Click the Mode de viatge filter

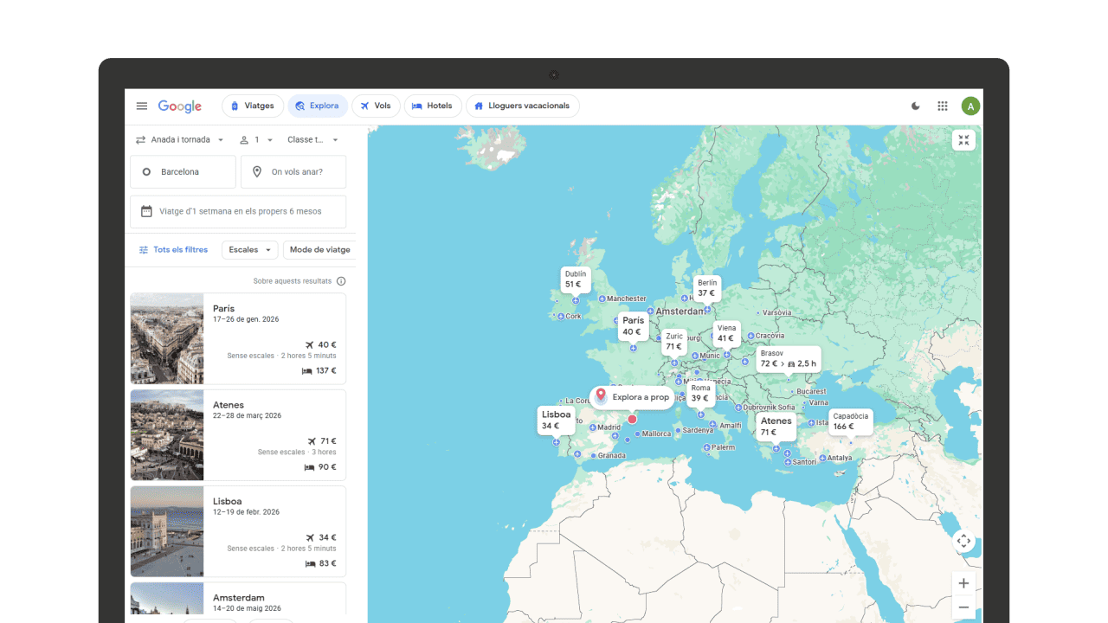319,250
